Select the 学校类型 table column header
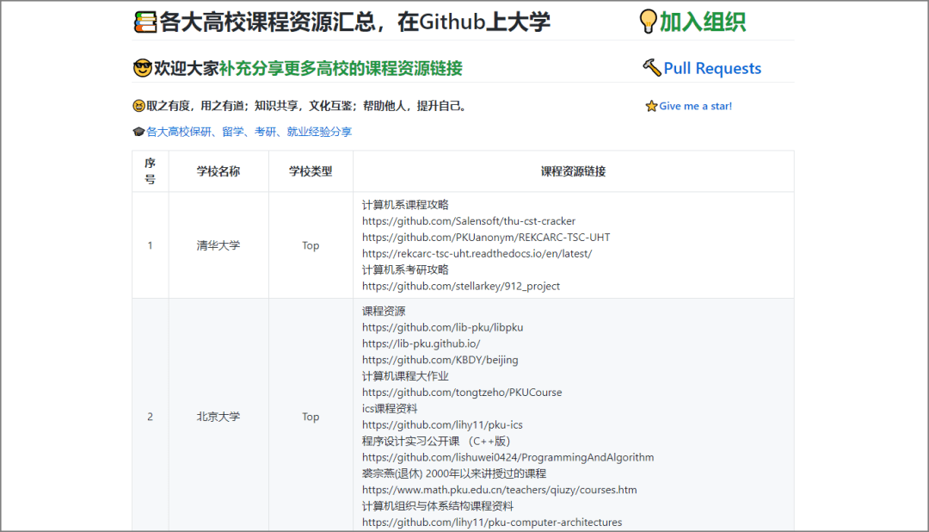The image size is (929, 532). (x=311, y=171)
